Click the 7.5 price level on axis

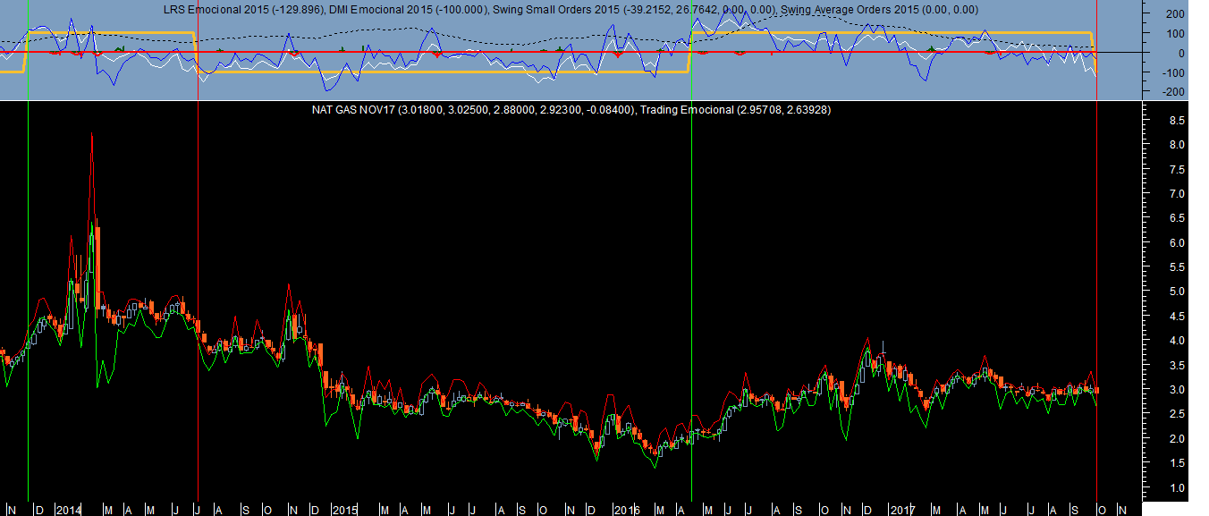1176,169
